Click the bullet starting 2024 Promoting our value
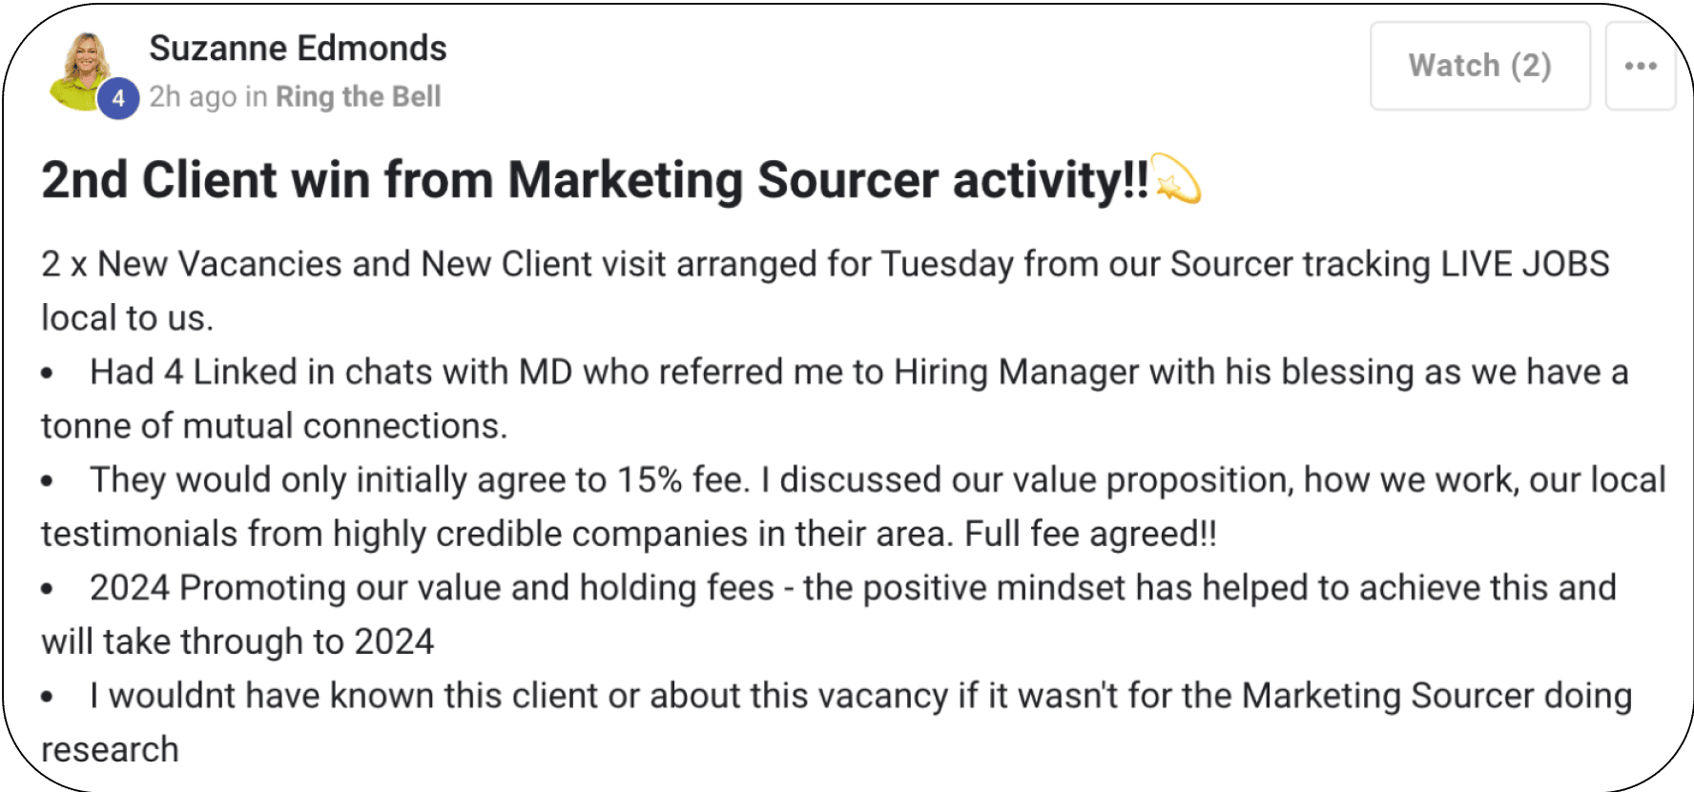This screenshot has width=1694, height=792. click(x=829, y=615)
